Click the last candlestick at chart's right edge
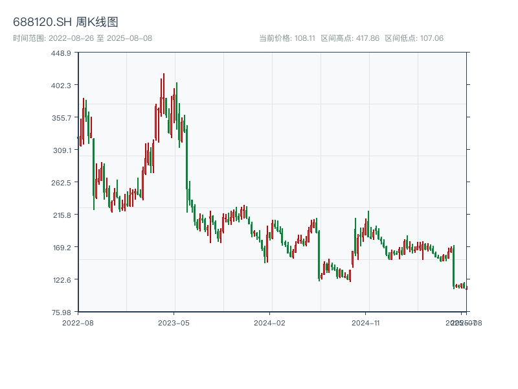The image size is (518, 389). point(466,288)
